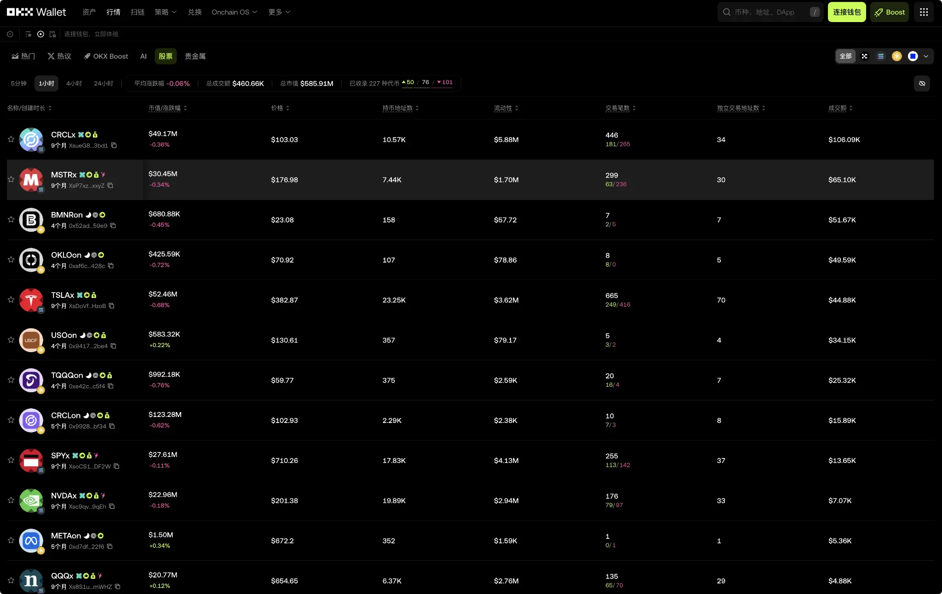The image size is (942, 594).
Task: Open the METAon token row link
Action: (x=66, y=536)
